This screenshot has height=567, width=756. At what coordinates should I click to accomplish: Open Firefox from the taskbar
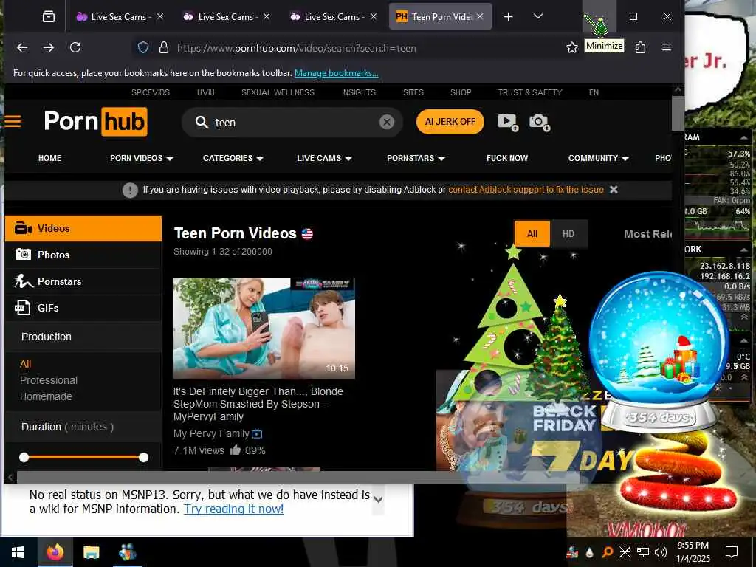click(x=55, y=552)
